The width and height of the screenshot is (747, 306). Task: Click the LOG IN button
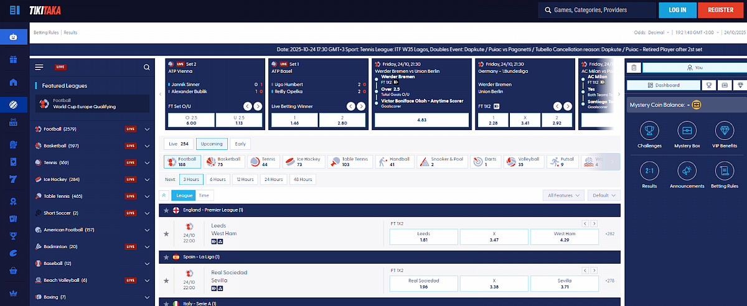(677, 10)
